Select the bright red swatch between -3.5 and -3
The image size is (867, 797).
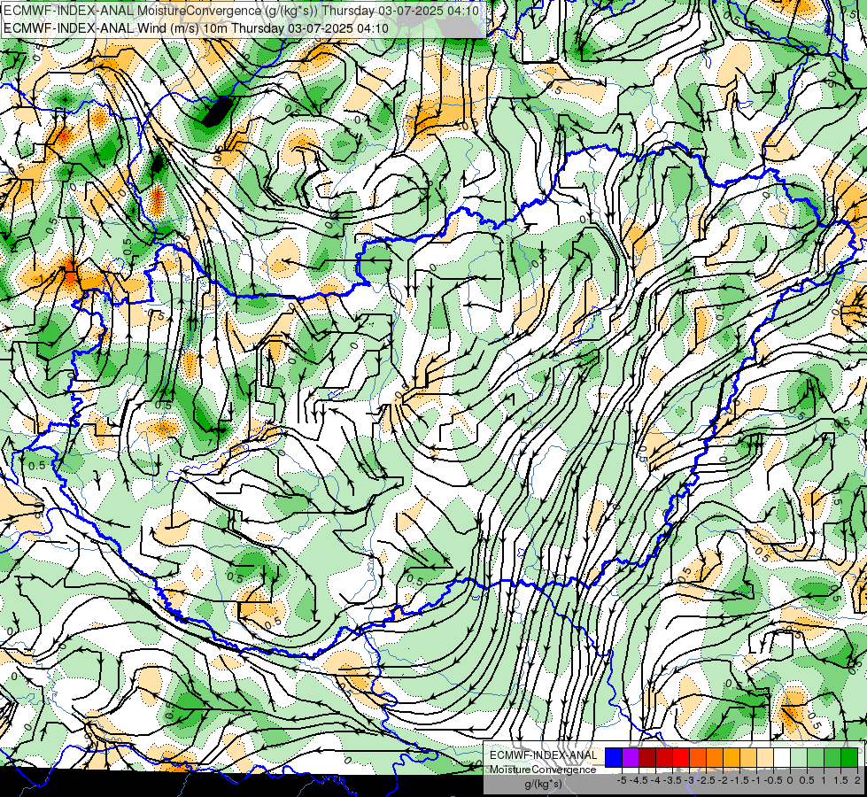[x=681, y=757]
